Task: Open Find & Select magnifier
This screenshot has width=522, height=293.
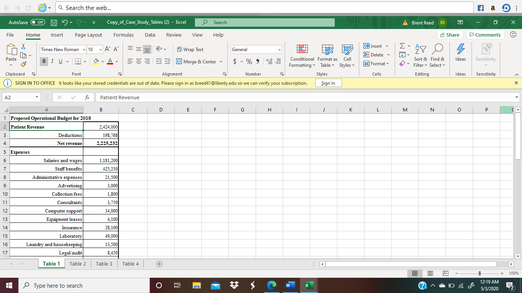Action: [x=438, y=55]
